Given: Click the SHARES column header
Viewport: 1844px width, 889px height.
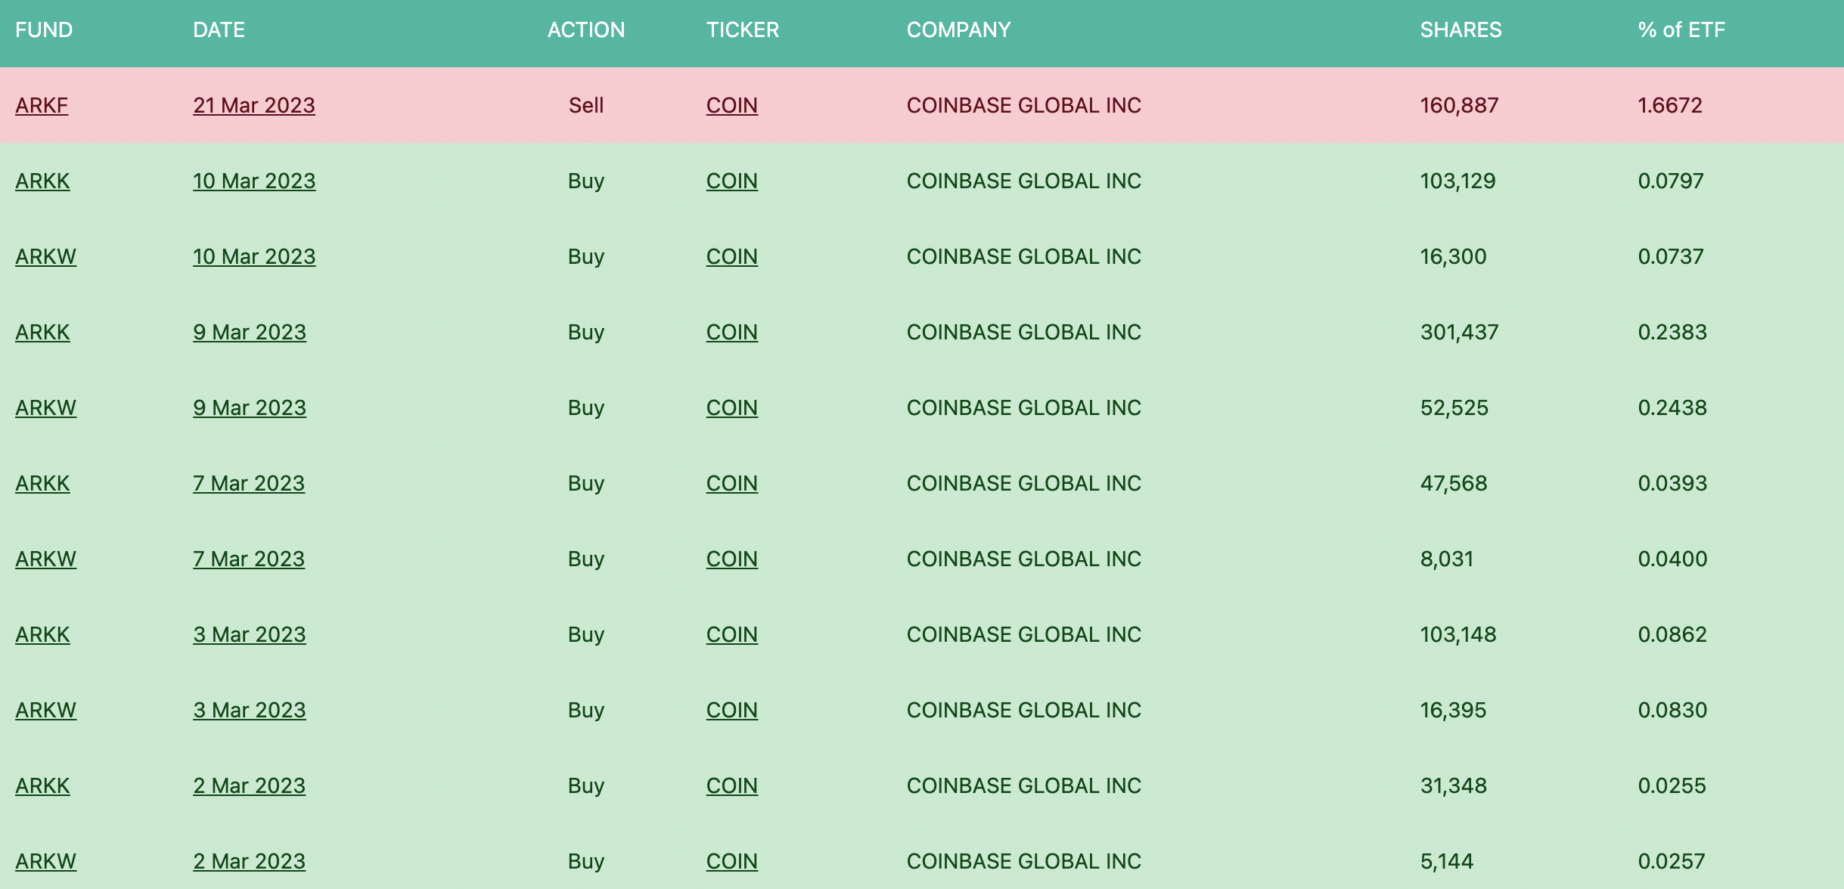Looking at the screenshot, I should pos(1460,30).
